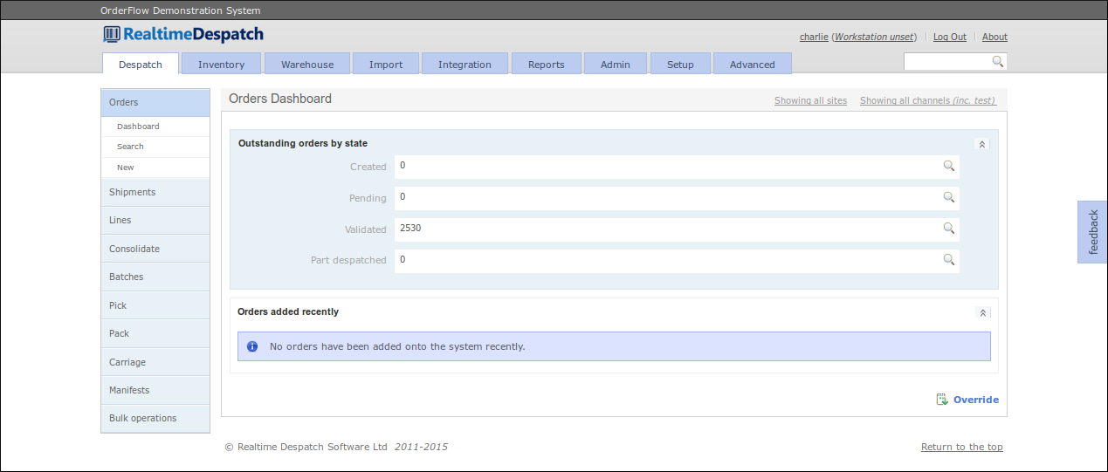Click the Orders Dashboard heading
This screenshot has width=1108, height=472.
(280, 99)
